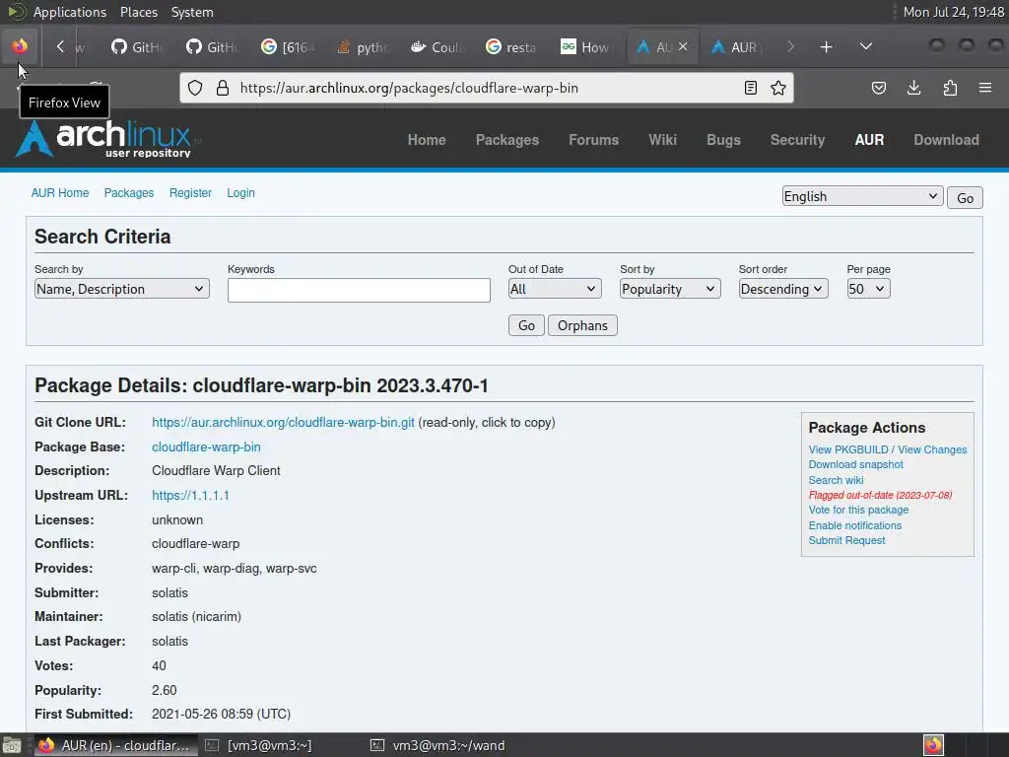The height and width of the screenshot is (757, 1009).
Task: Save to Pocket icon
Action: pyautogui.click(x=878, y=88)
